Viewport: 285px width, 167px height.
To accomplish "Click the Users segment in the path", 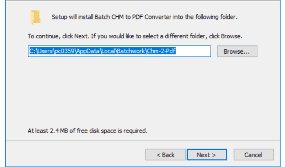I will pyautogui.click(x=45, y=51).
